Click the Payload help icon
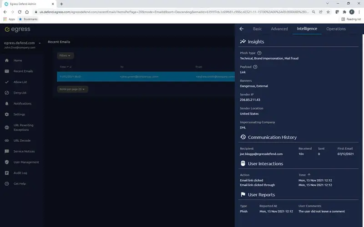364x227 pixels. [255, 67]
